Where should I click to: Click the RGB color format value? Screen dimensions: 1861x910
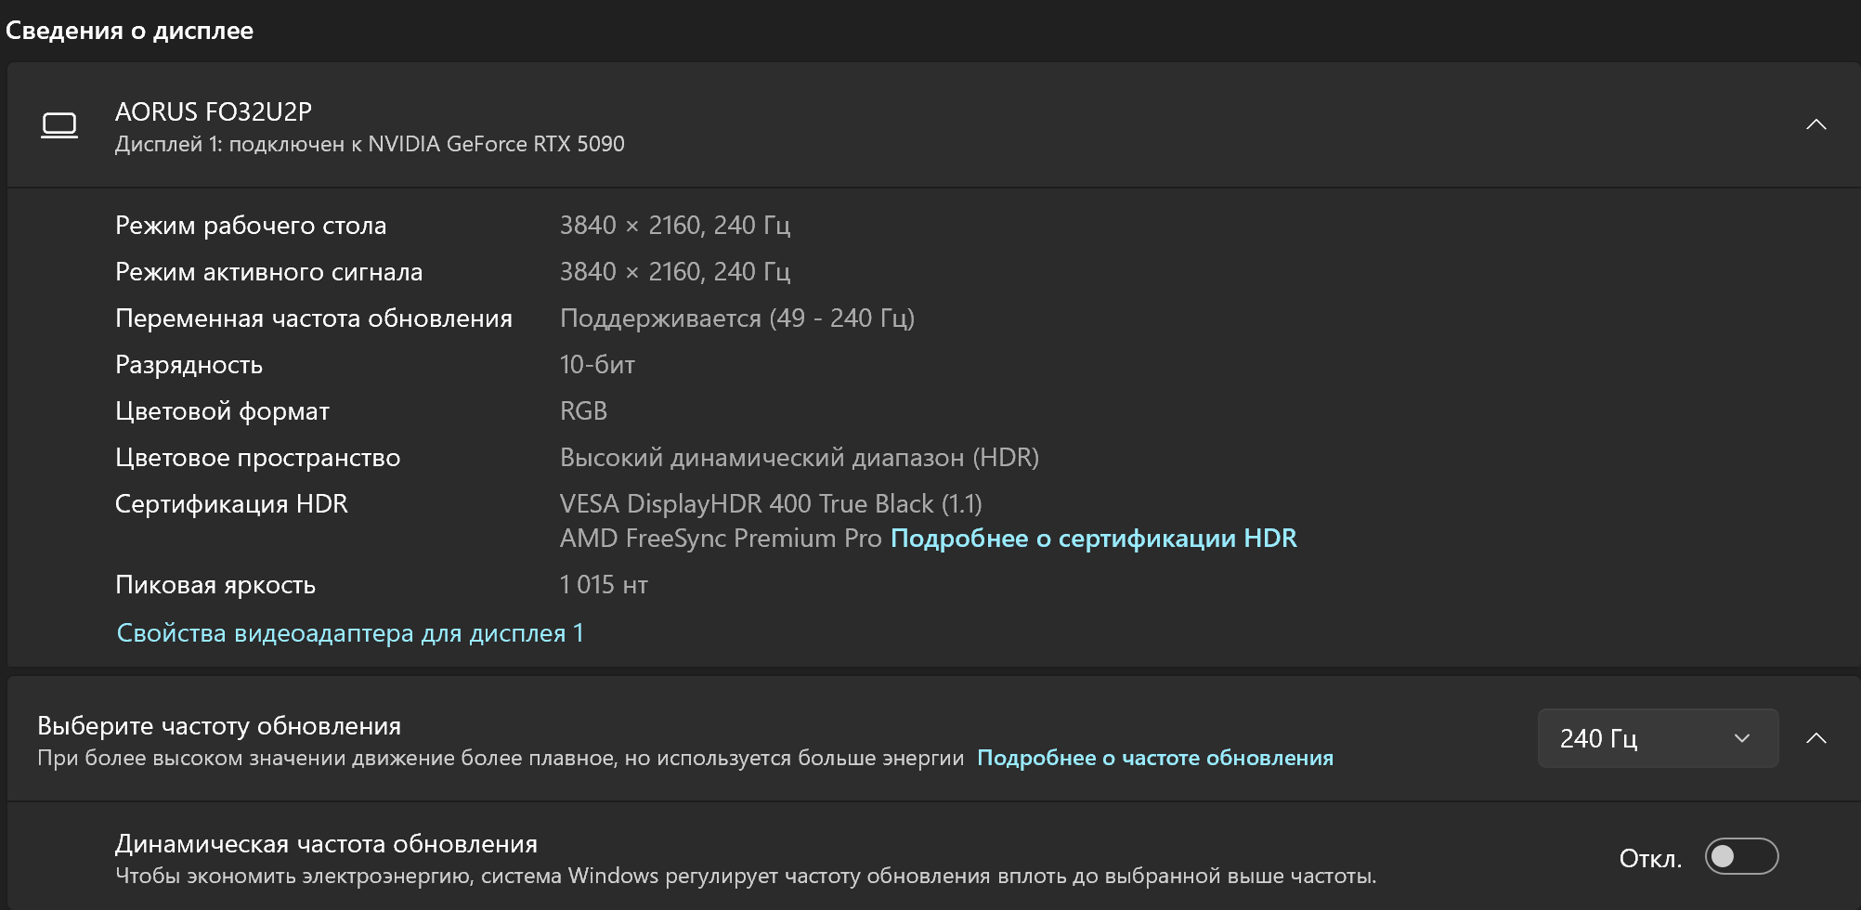coord(583,411)
